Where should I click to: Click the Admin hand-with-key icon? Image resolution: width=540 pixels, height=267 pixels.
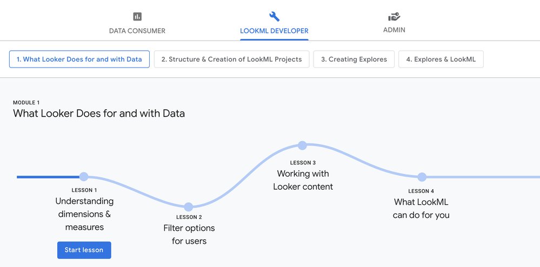click(394, 16)
